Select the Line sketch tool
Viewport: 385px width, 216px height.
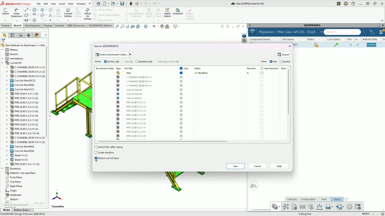(26, 10)
